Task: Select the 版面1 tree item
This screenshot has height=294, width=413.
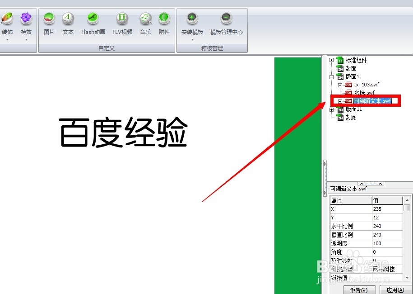Action: (x=353, y=77)
